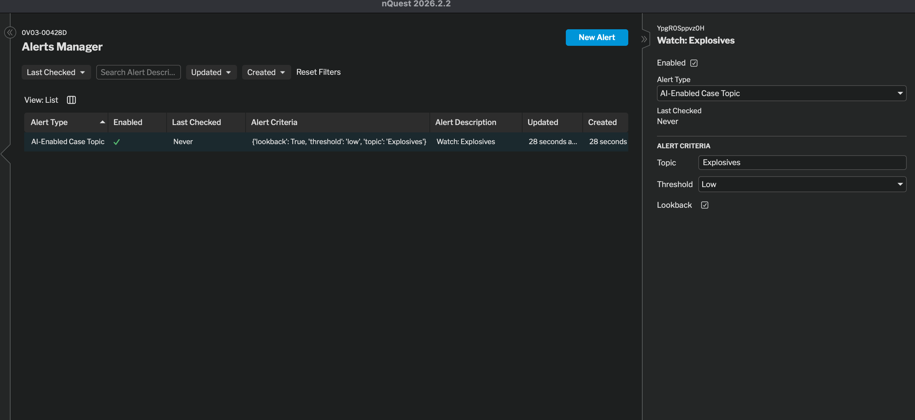Click Reset Filters link
Image resolution: width=915 pixels, height=420 pixels.
tap(318, 72)
